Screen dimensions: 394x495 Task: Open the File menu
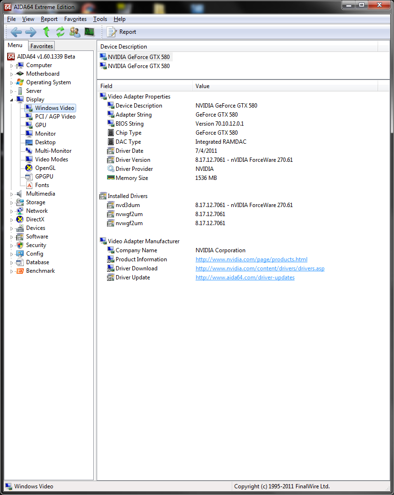pyautogui.click(x=11, y=19)
